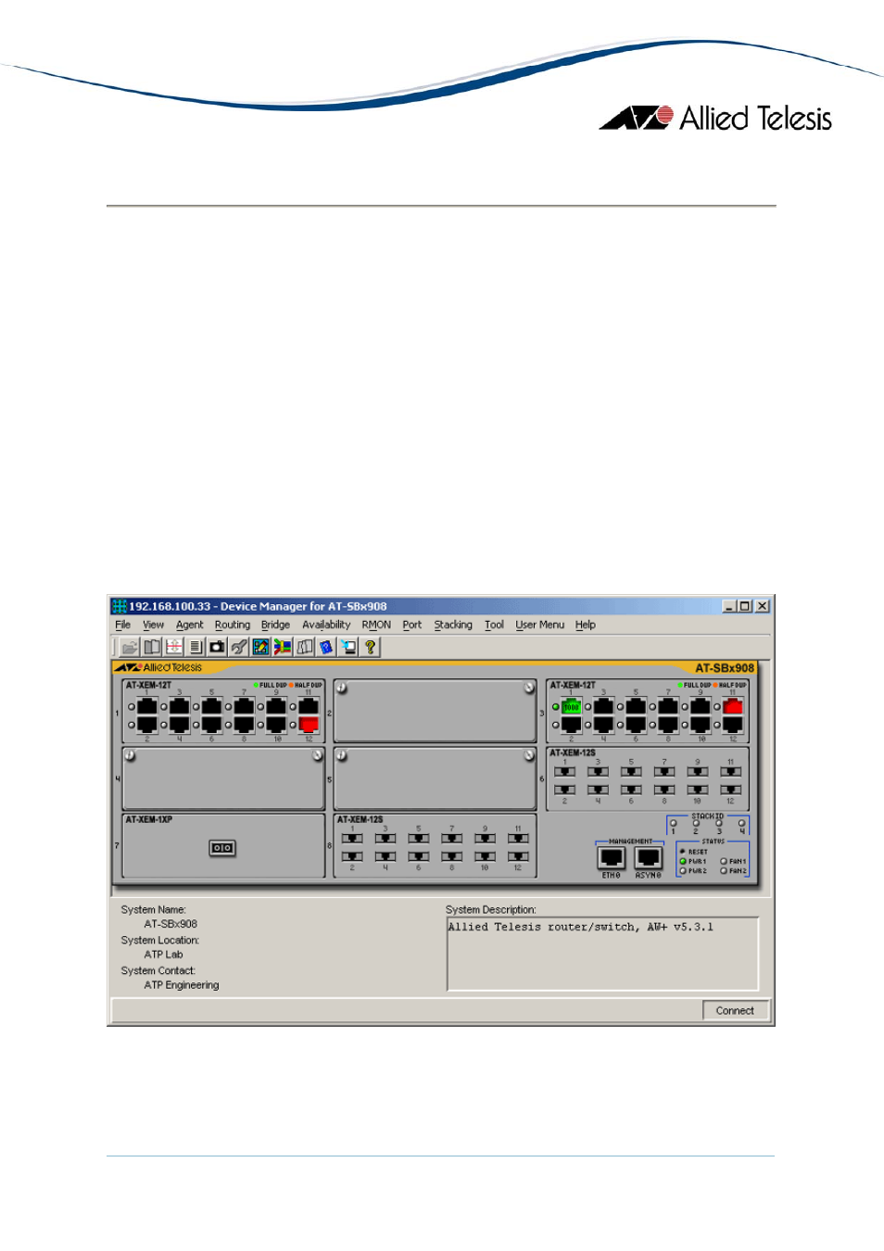This screenshot has width=884, height=1251.
Task: Maximize the Device Manager window
Action: 744,606
